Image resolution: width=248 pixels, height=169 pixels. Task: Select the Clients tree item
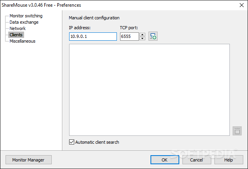click(x=16, y=35)
